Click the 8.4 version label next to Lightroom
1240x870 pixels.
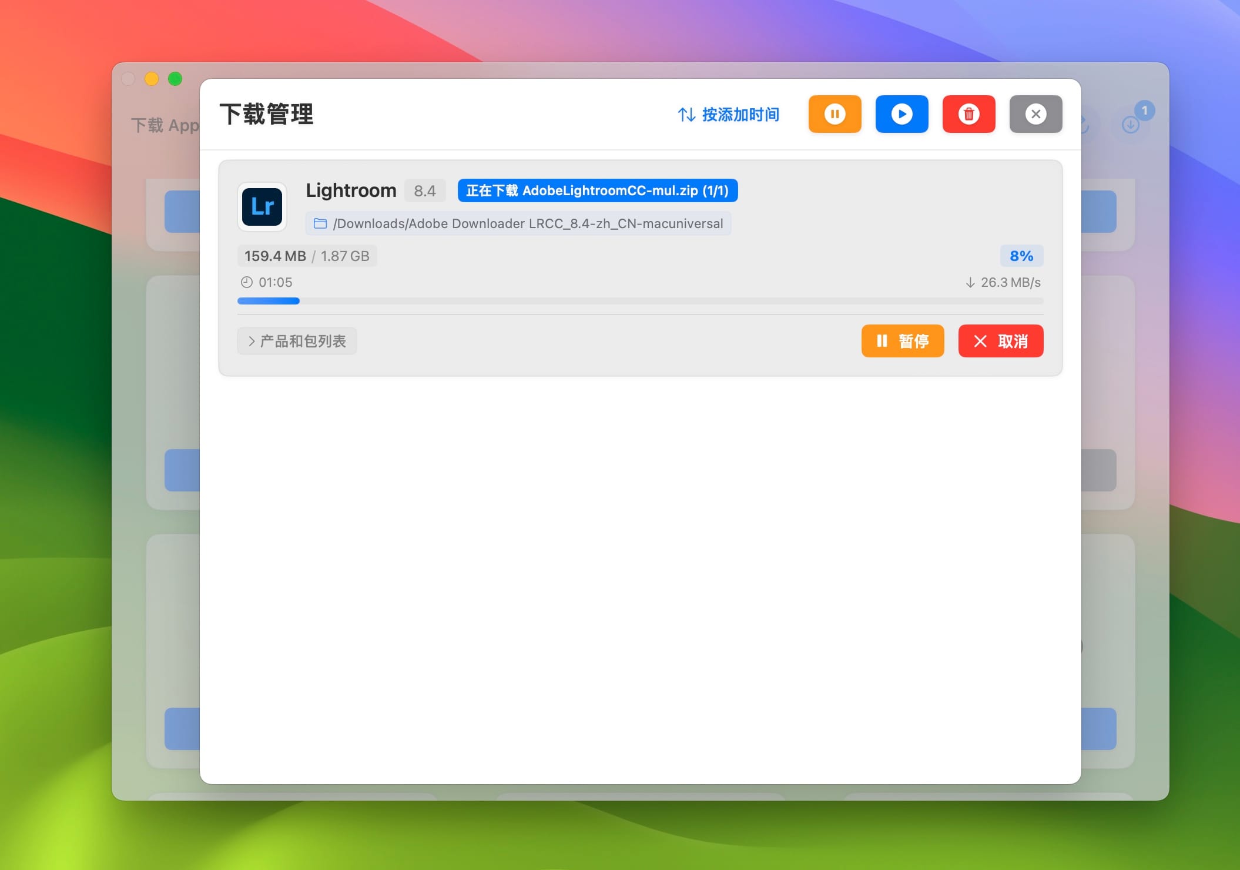[424, 190]
